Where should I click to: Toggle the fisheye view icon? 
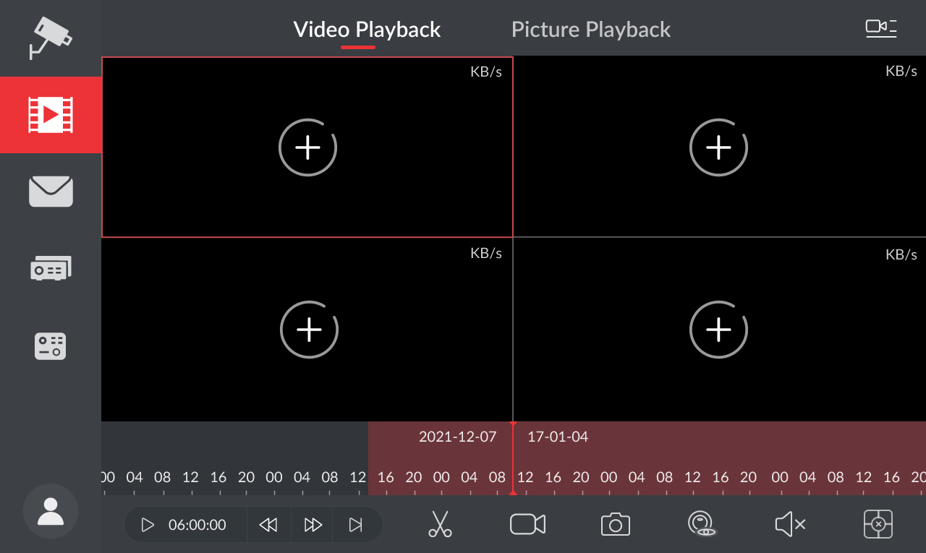[702, 524]
